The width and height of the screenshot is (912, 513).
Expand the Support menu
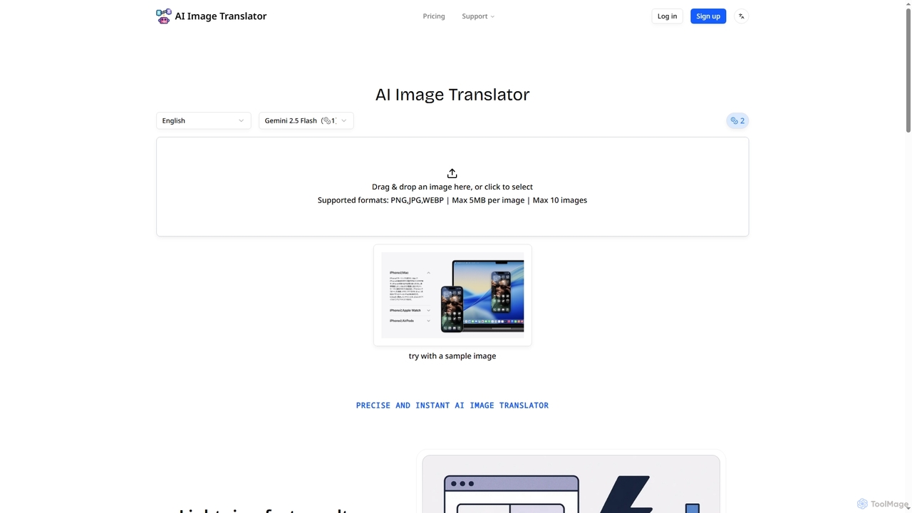(478, 16)
